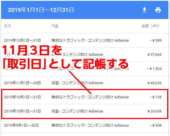170x136 pixels.
Task: Click the download icon in the blue header
Action: pyautogui.click(x=144, y=10)
